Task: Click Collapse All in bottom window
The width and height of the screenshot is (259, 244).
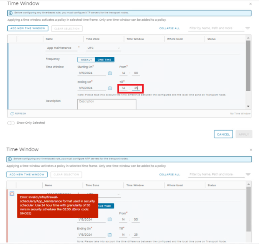Action: point(169,175)
